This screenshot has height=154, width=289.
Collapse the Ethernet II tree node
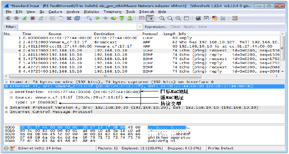click(7, 86)
